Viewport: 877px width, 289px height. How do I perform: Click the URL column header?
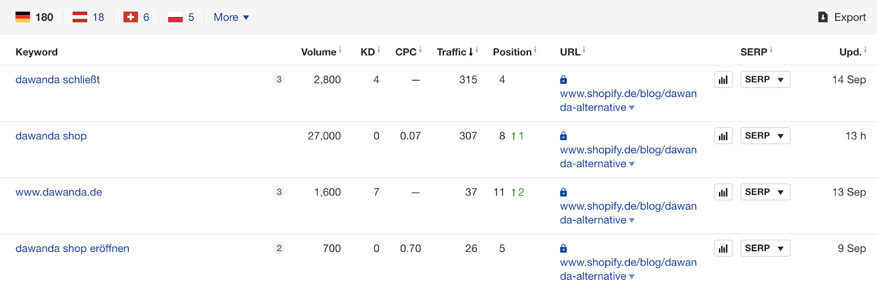click(570, 52)
